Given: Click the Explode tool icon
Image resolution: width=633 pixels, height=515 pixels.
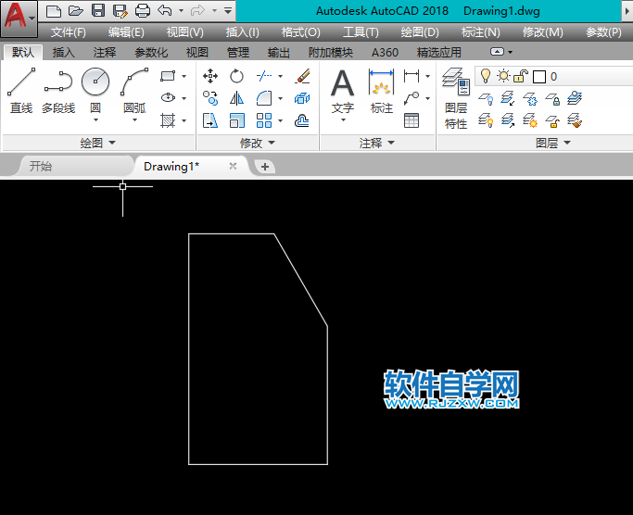Looking at the screenshot, I should pos(302,98).
